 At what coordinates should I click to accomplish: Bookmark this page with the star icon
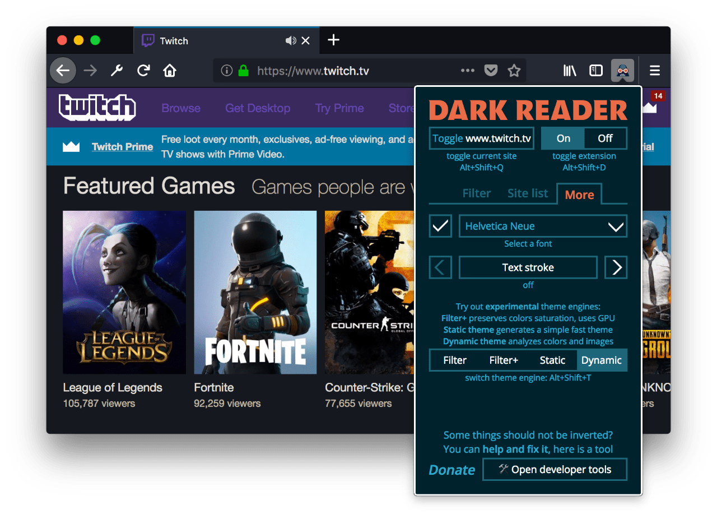[x=514, y=71]
